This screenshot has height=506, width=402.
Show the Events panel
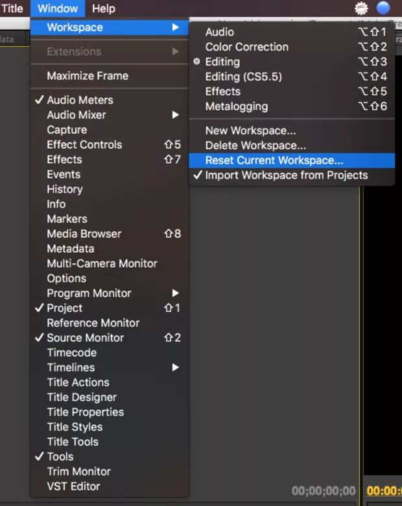click(110, 174)
